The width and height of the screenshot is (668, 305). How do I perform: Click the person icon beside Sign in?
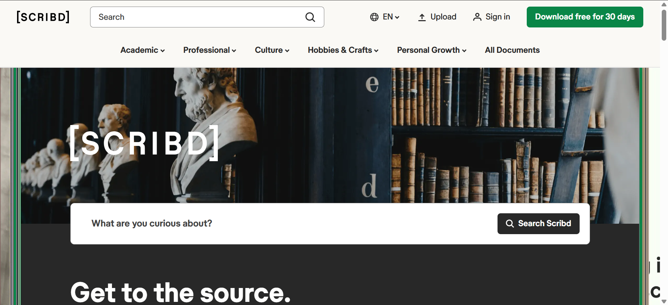[477, 17]
